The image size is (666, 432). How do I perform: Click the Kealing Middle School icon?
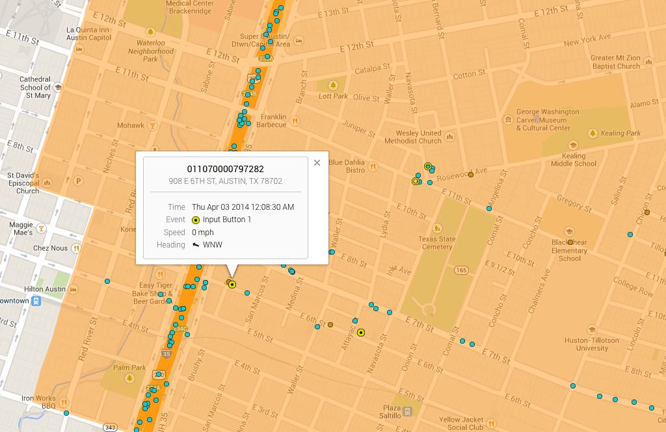coord(573,145)
